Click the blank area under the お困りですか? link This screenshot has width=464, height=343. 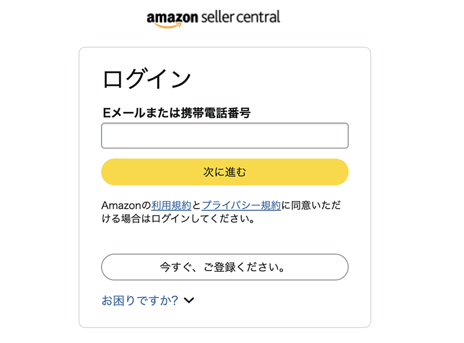click(225, 317)
